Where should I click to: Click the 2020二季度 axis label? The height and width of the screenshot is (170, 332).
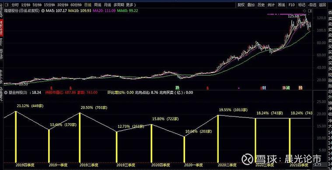click(x=227, y=165)
